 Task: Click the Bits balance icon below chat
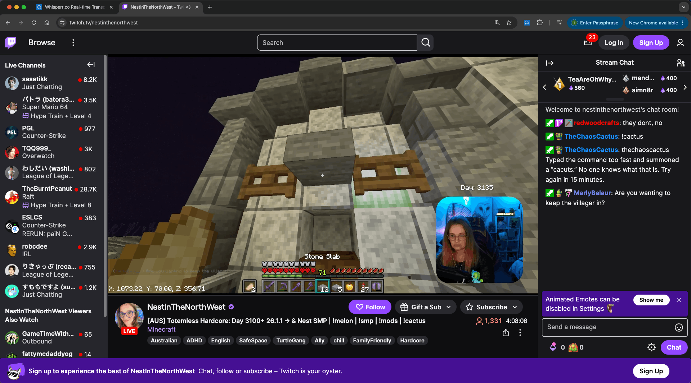553,347
